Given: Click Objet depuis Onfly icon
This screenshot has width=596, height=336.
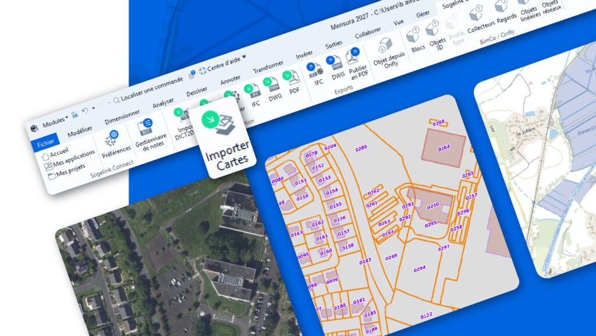Looking at the screenshot, I should tap(385, 45).
